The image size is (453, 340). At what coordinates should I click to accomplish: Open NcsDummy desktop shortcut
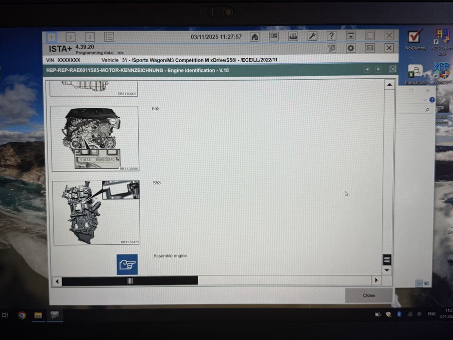pyautogui.click(x=415, y=40)
